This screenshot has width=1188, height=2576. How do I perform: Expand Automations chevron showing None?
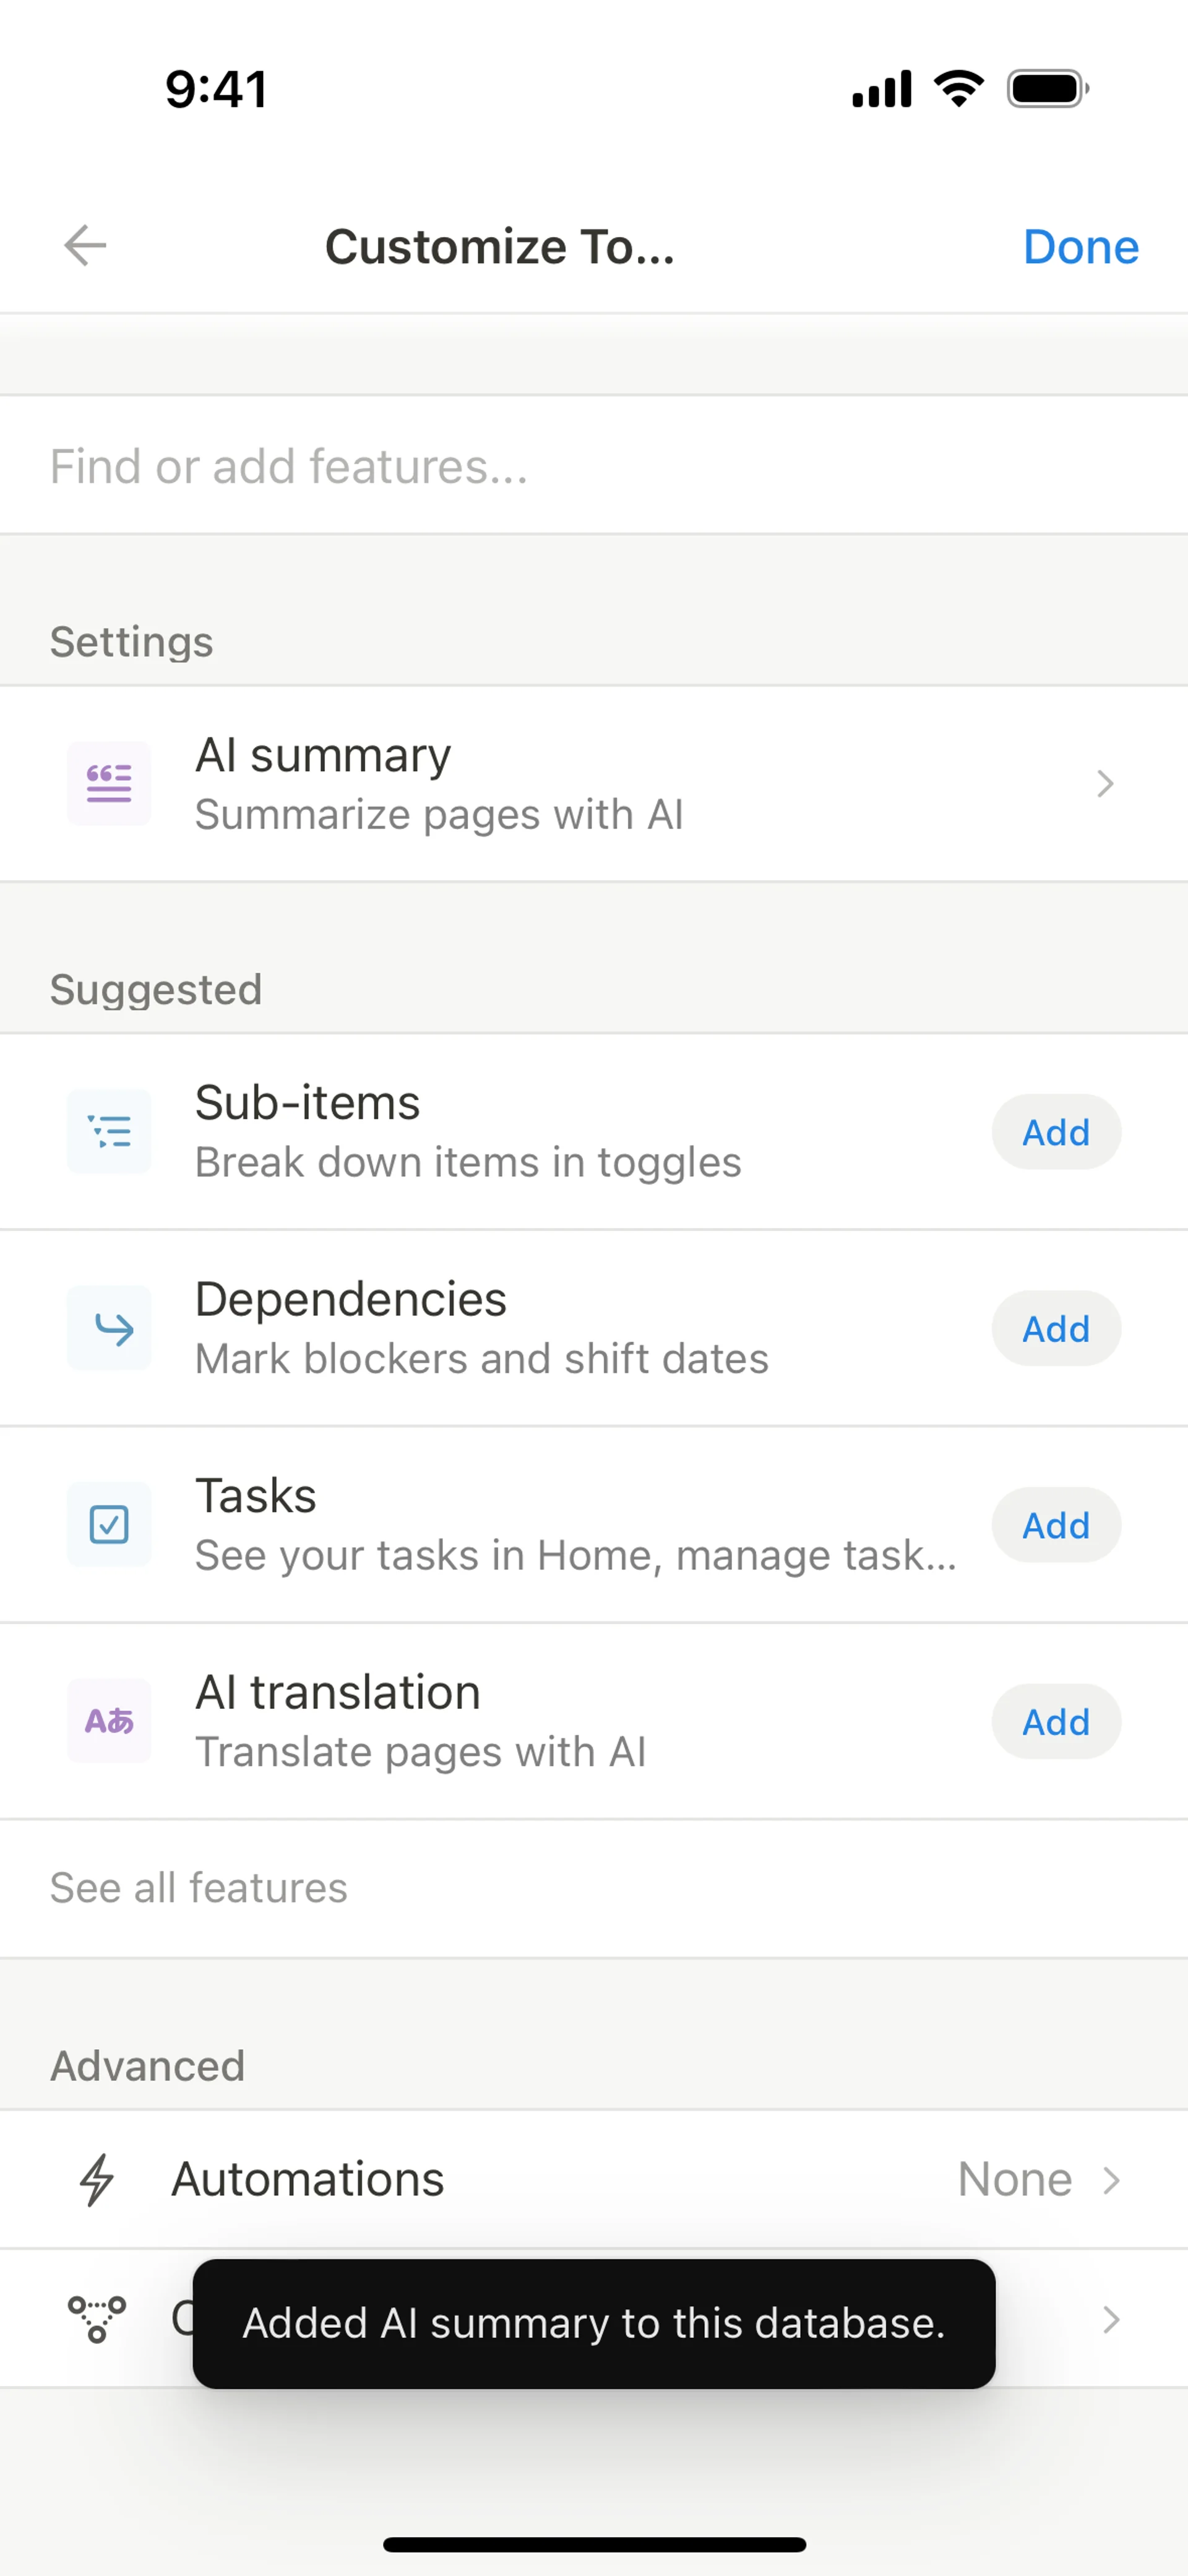1110,2180
